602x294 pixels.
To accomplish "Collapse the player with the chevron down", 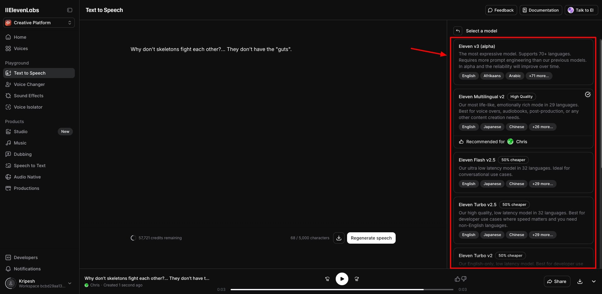I will pos(593,281).
